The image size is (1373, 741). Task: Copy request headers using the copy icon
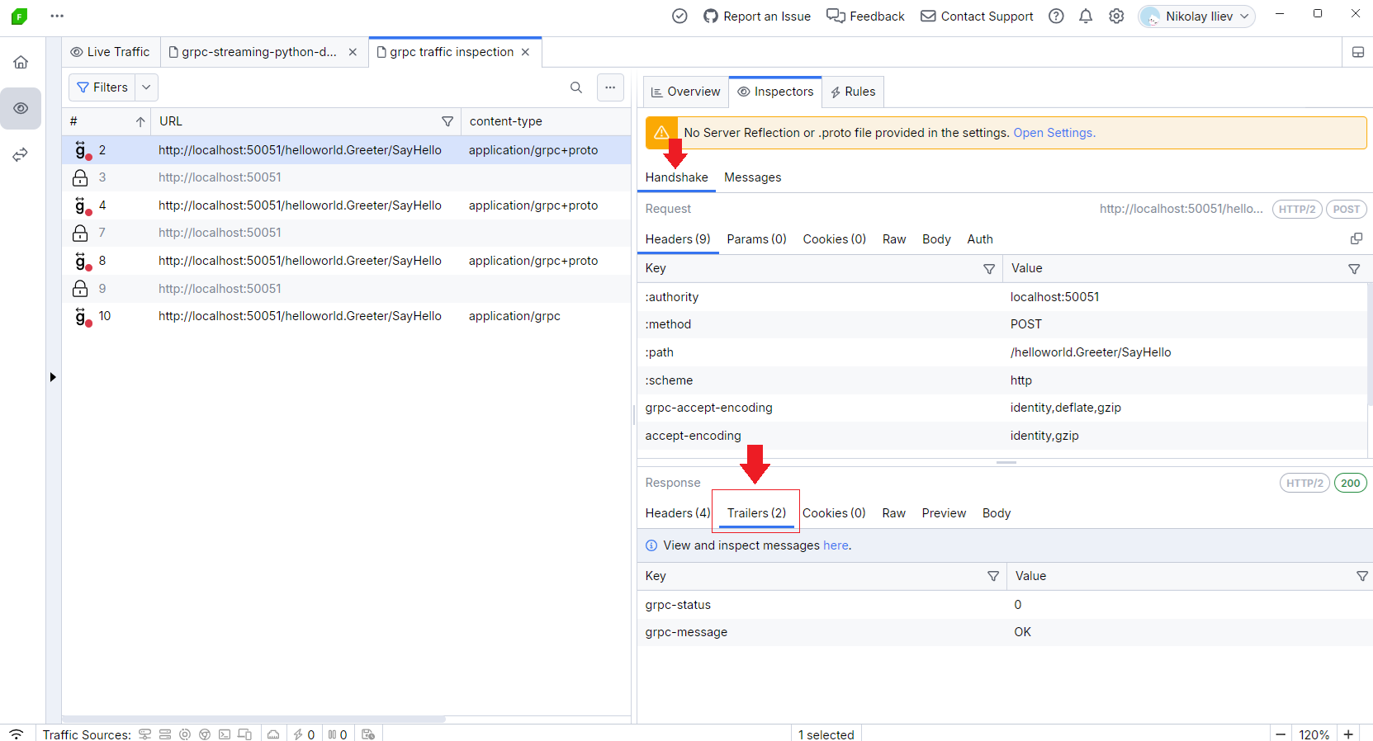coord(1356,238)
